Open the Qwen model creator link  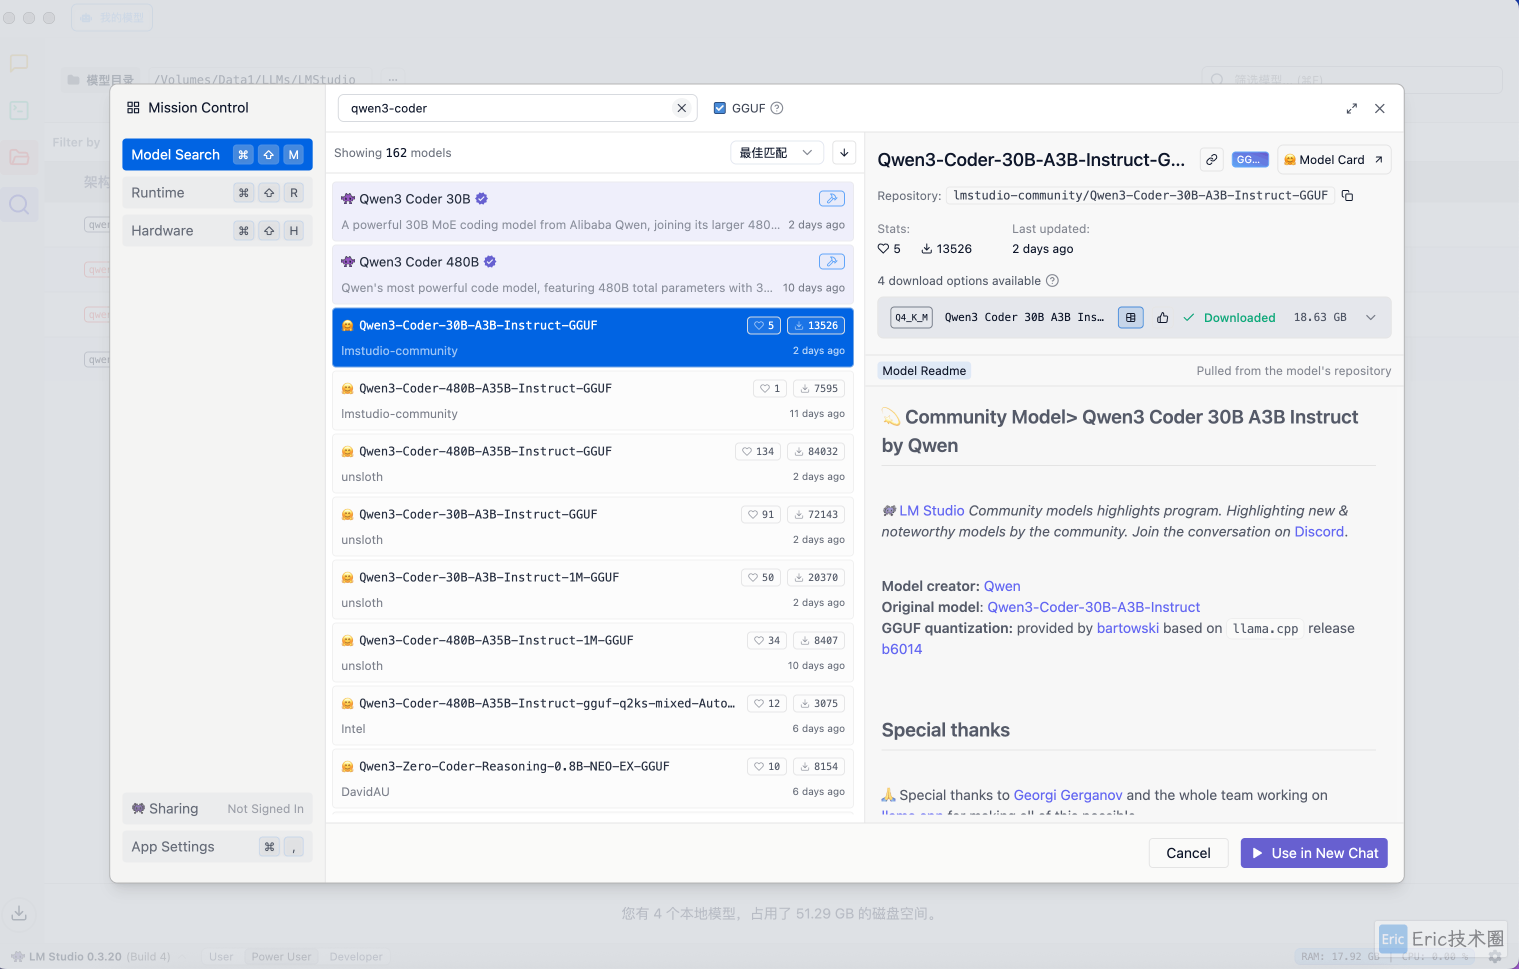pyautogui.click(x=1001, y=586)
